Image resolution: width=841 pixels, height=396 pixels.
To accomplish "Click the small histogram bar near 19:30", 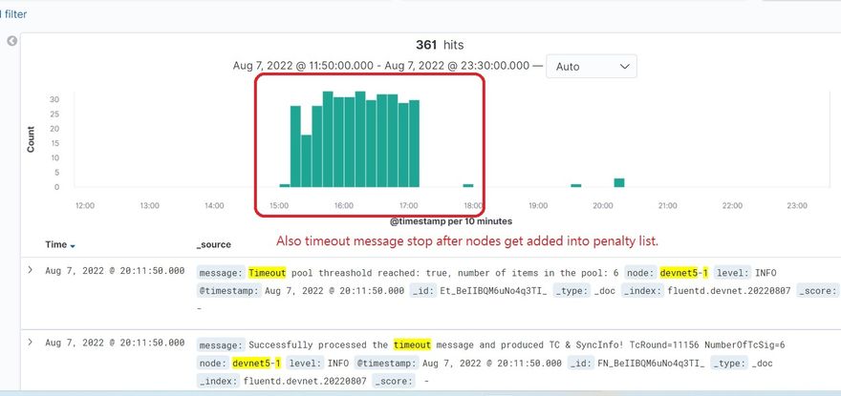I will [576, 185].
